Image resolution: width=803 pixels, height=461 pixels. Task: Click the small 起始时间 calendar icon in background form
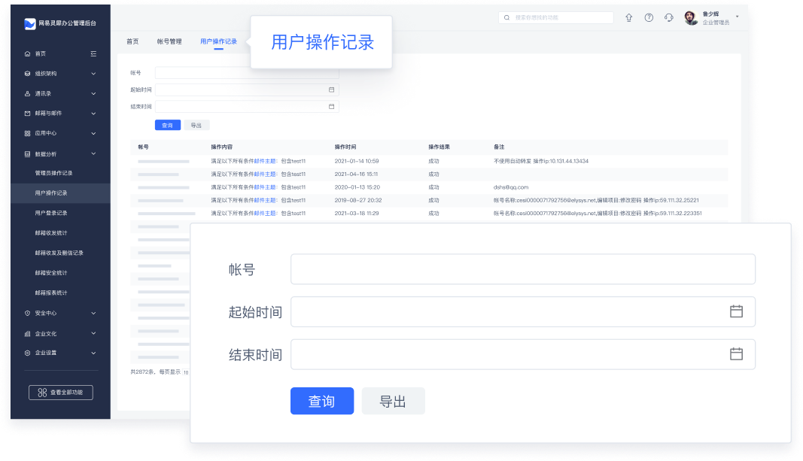tap(331, 89)
